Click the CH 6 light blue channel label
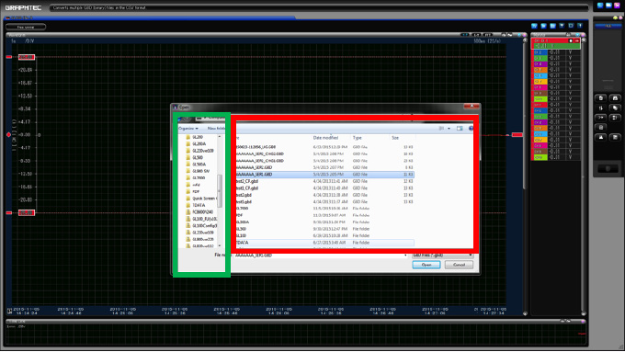625x352 pixels. click(540, 75)
